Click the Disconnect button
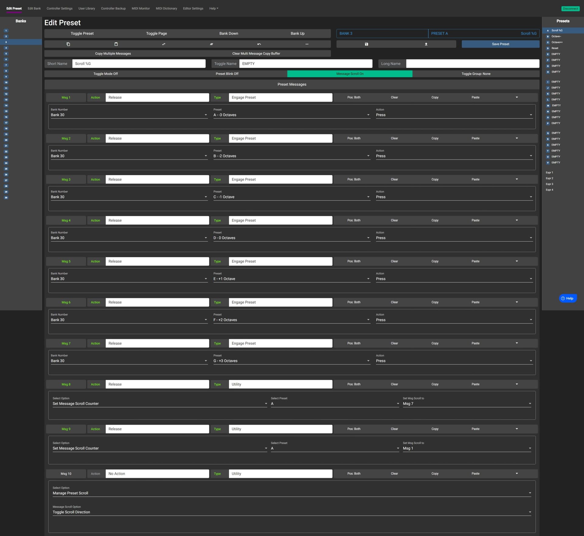Viewport: 584px width, 536px height. click(x=570, y=9)
